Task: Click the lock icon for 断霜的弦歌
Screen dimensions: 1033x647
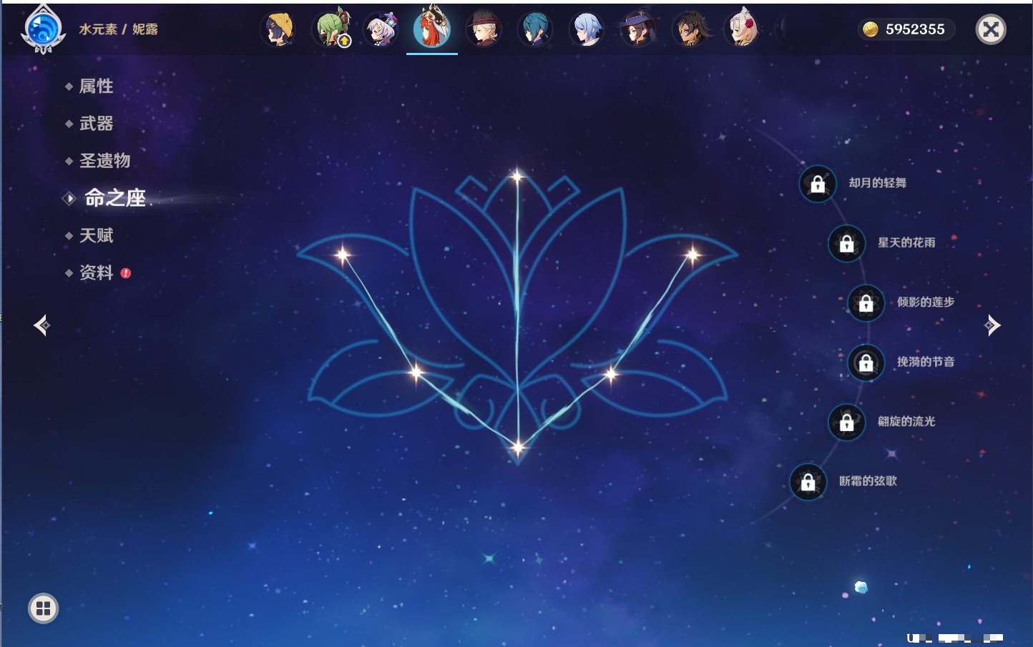Action: pyautogui.click(x=808, y=482)
